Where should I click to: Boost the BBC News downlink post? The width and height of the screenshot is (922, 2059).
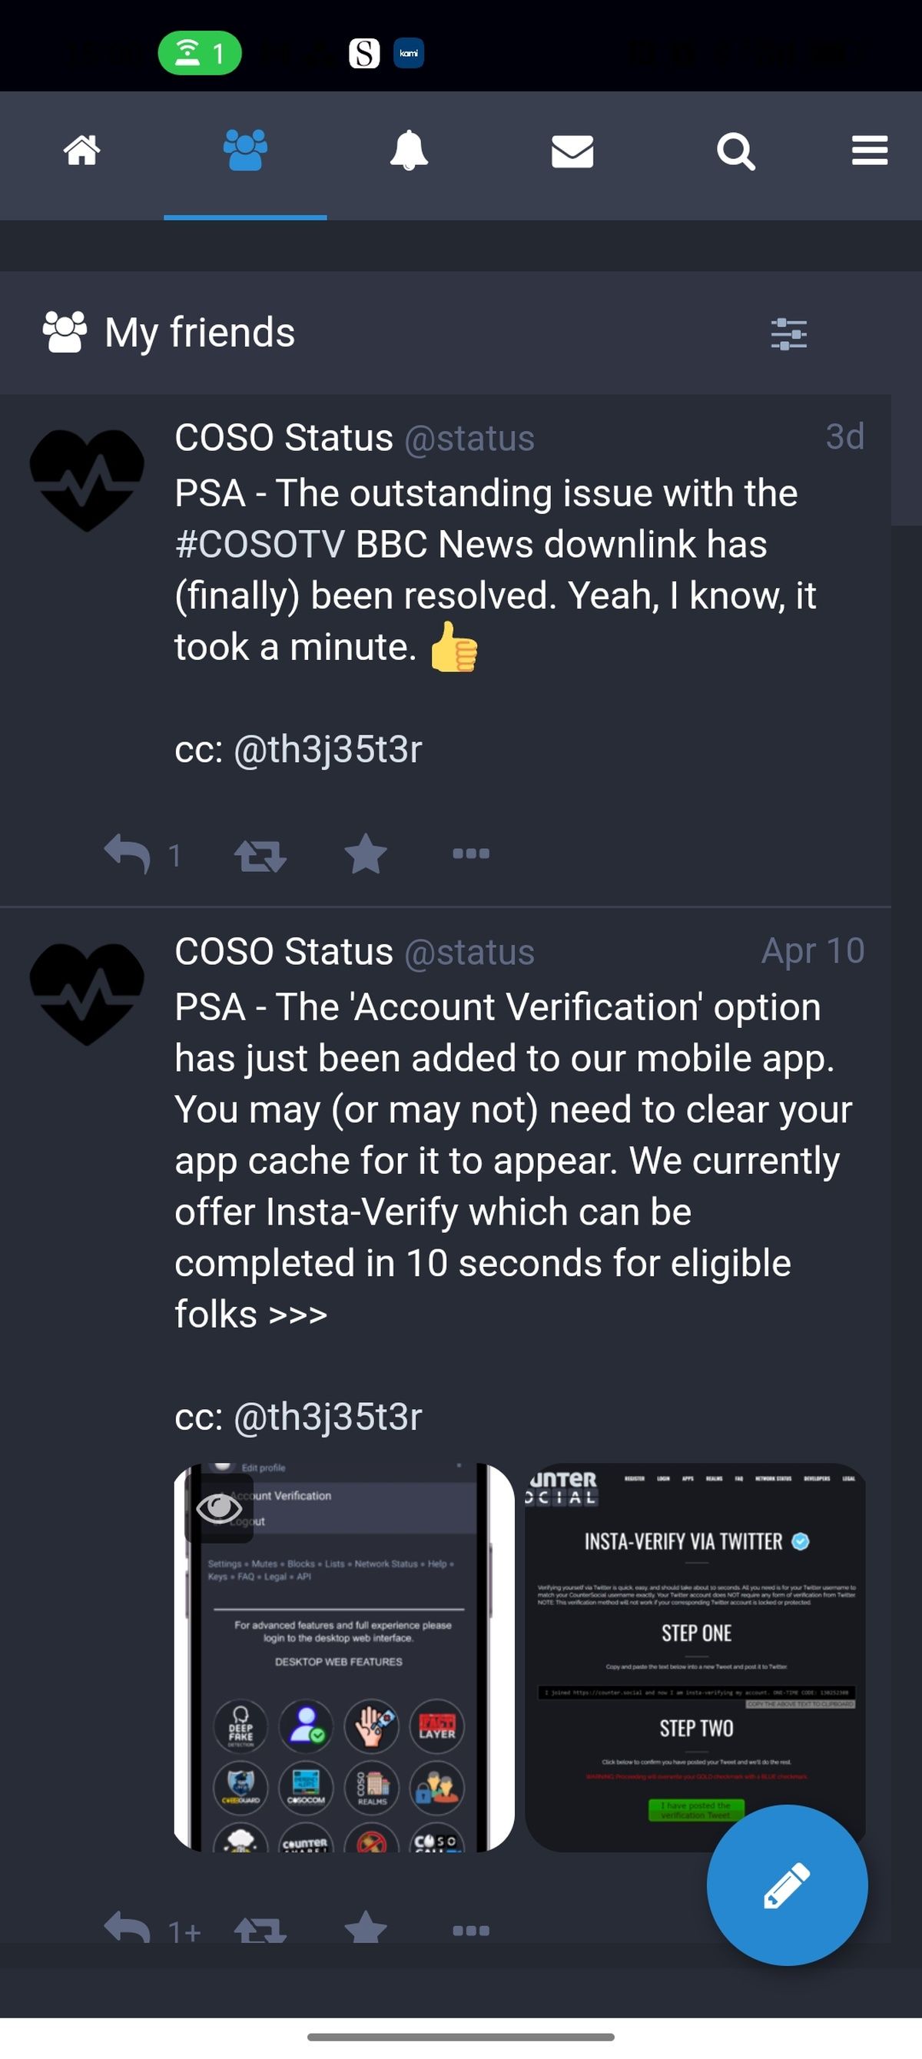point(259,852)
